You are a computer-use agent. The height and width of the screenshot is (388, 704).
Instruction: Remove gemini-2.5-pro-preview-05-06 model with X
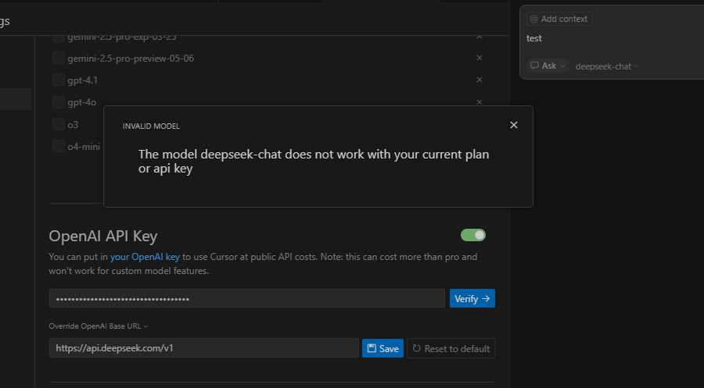click(479, 58)
